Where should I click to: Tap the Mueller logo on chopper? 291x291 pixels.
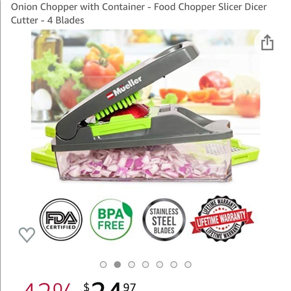[x=124, y=88]
